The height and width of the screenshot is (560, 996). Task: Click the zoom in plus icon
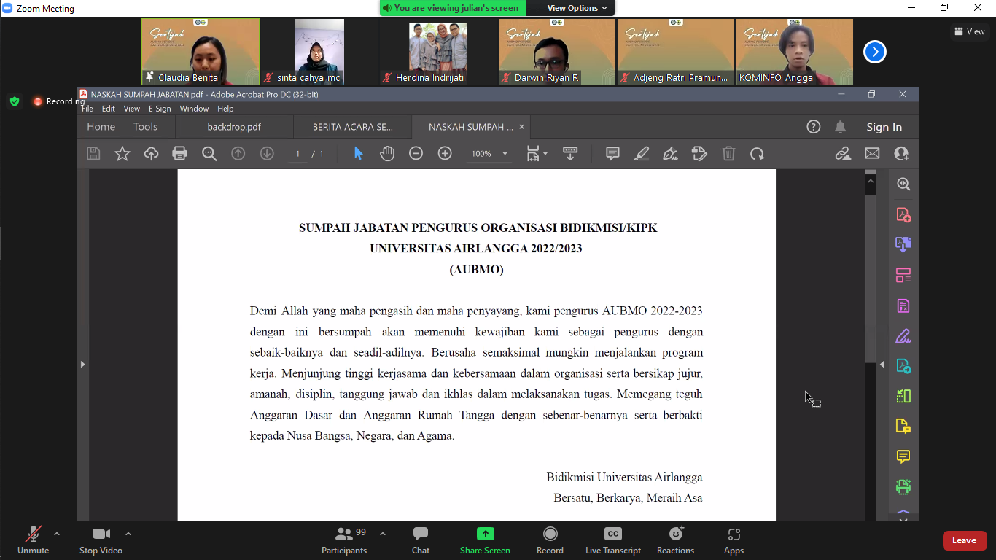[x=445, y=154]
